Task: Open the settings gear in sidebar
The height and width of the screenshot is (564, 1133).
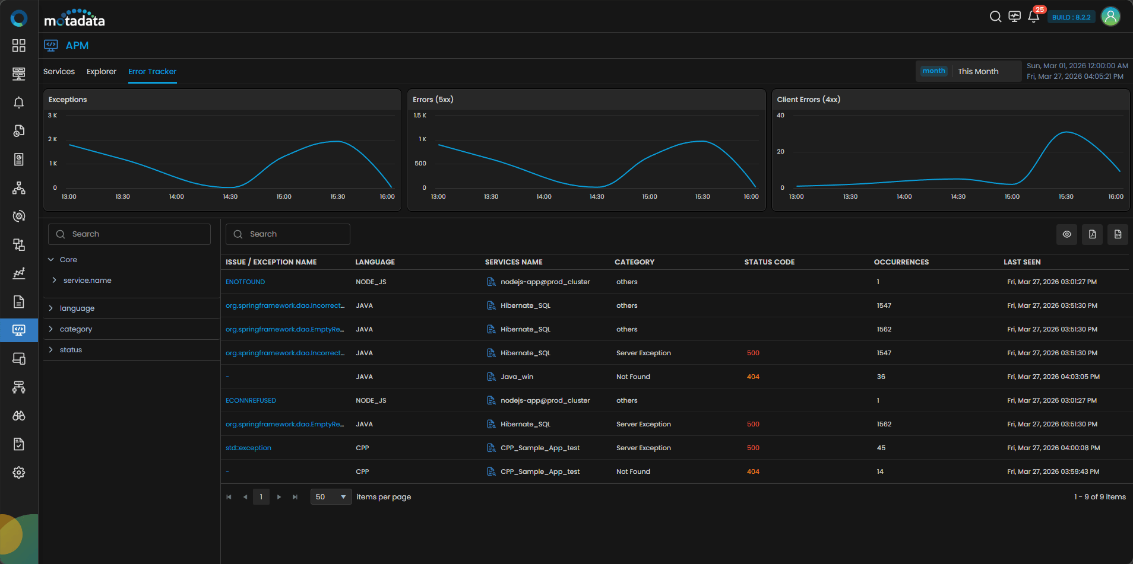Action: click(x=19, y=473)
